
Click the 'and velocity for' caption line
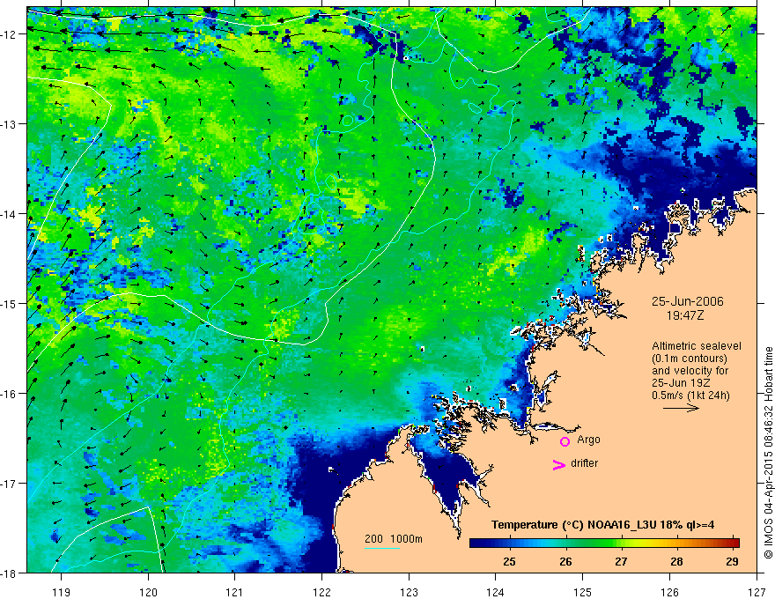(x=690, y=371)
